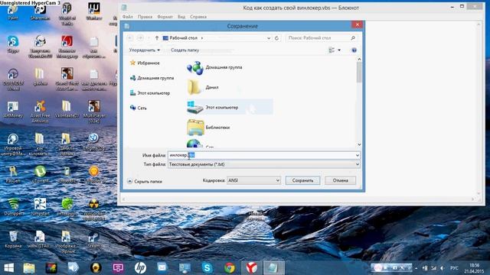The image size is (490, 275).
Task: Select the Avast Free Antivirus desktop shortcut
Action: click(x=40, y=112)
